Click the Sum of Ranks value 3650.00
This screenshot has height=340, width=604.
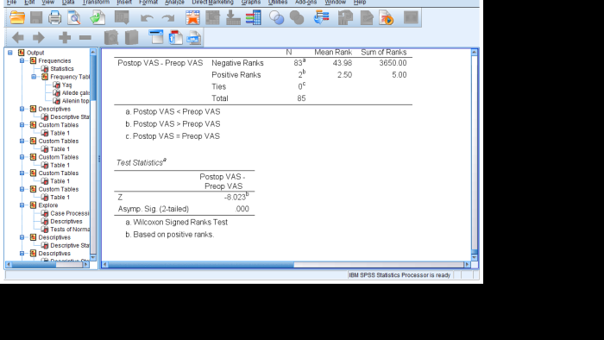393,63
